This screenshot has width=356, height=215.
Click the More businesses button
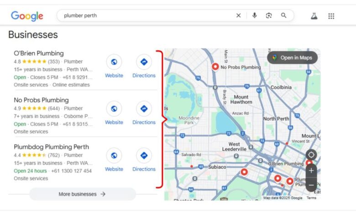pyautogui.click(x=83, y=194)
